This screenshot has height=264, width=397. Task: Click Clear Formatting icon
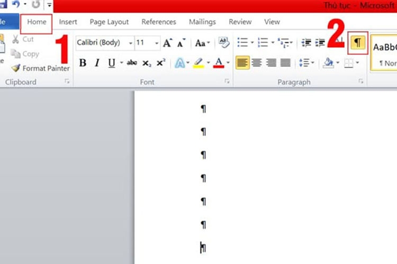224,43
